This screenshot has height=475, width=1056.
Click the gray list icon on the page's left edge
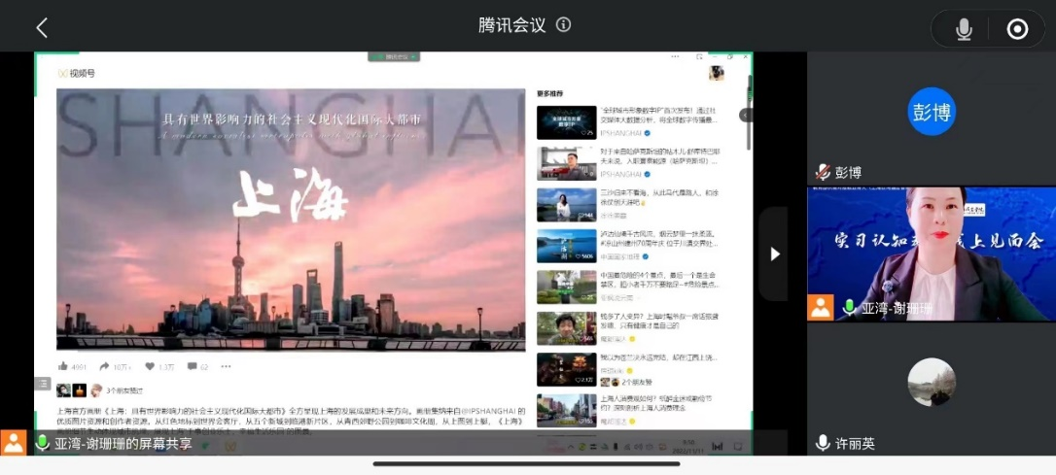tap(43, 384)
